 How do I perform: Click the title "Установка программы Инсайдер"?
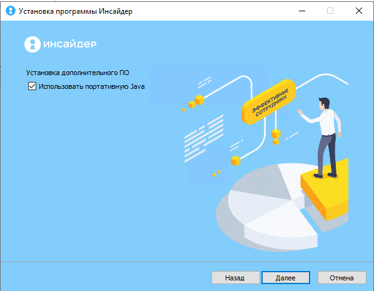tap(76, 11)
